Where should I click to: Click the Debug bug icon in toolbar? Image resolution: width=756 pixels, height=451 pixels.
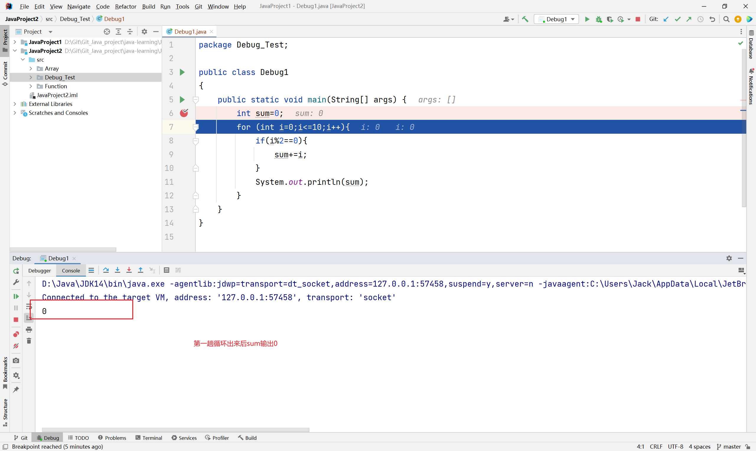tap(599, 19)
